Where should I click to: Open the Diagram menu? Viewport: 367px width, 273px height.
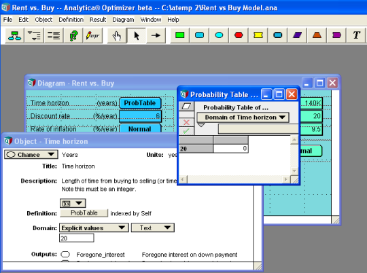[123, 20]
